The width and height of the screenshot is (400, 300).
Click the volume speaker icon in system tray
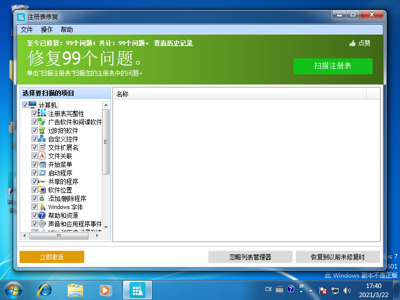346,290
